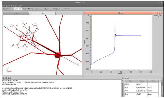
Task: Click the Em value cell -0.065
Action: (142, 94)
